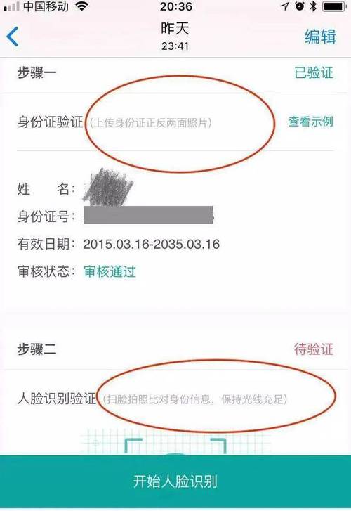Tap the cellular signal bars icon
Image resolution: width=351 pixels, height=511 pixels.
tap(11, 6)
